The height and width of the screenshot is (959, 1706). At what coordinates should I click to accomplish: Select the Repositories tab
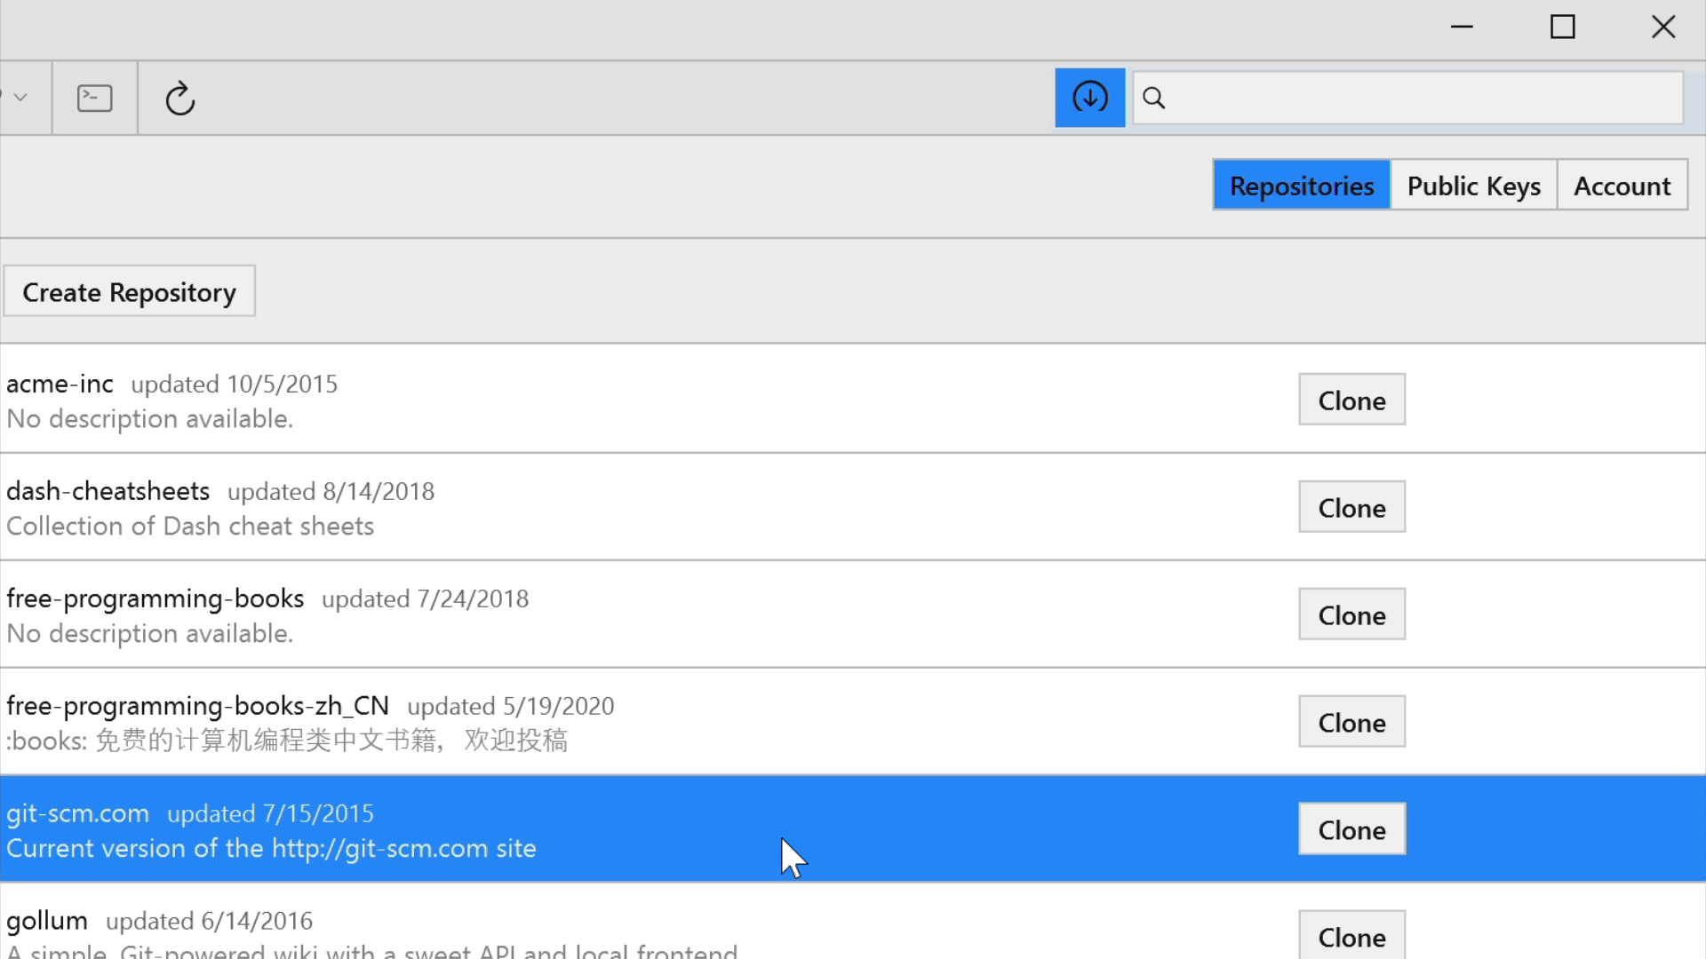click(1302, 185)
